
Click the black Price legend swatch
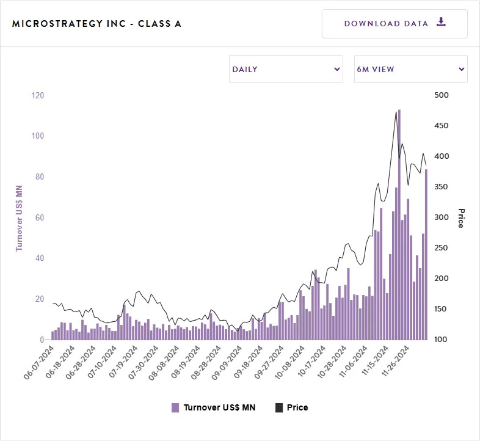pyautogui.click(x=279, y=408)
